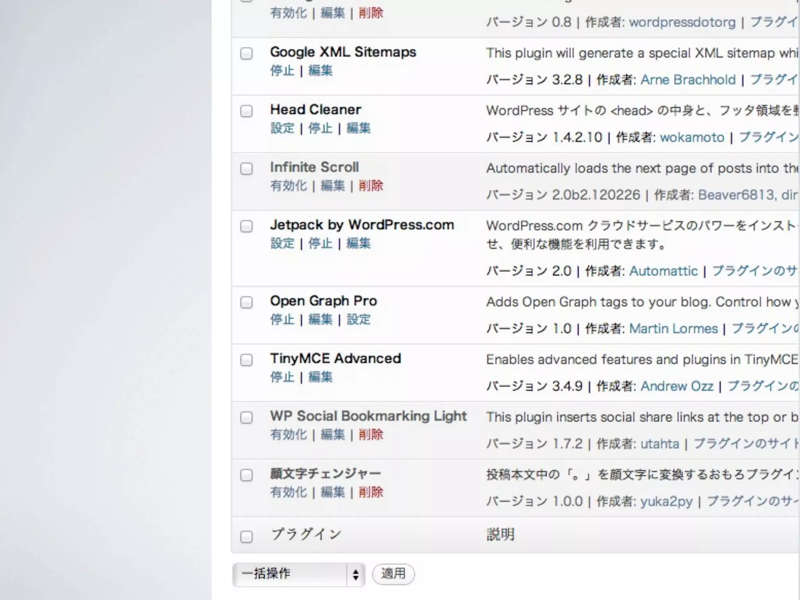800x600 pixels.
Task: Select the Infinite Scroll checkbox
Action: point(246,169)
